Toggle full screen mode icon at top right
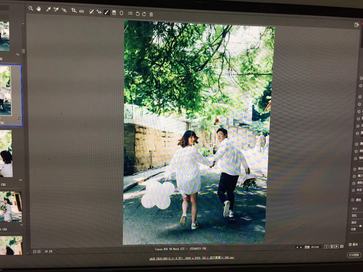The width and height of the screenshot is (363, 272). 356,25
